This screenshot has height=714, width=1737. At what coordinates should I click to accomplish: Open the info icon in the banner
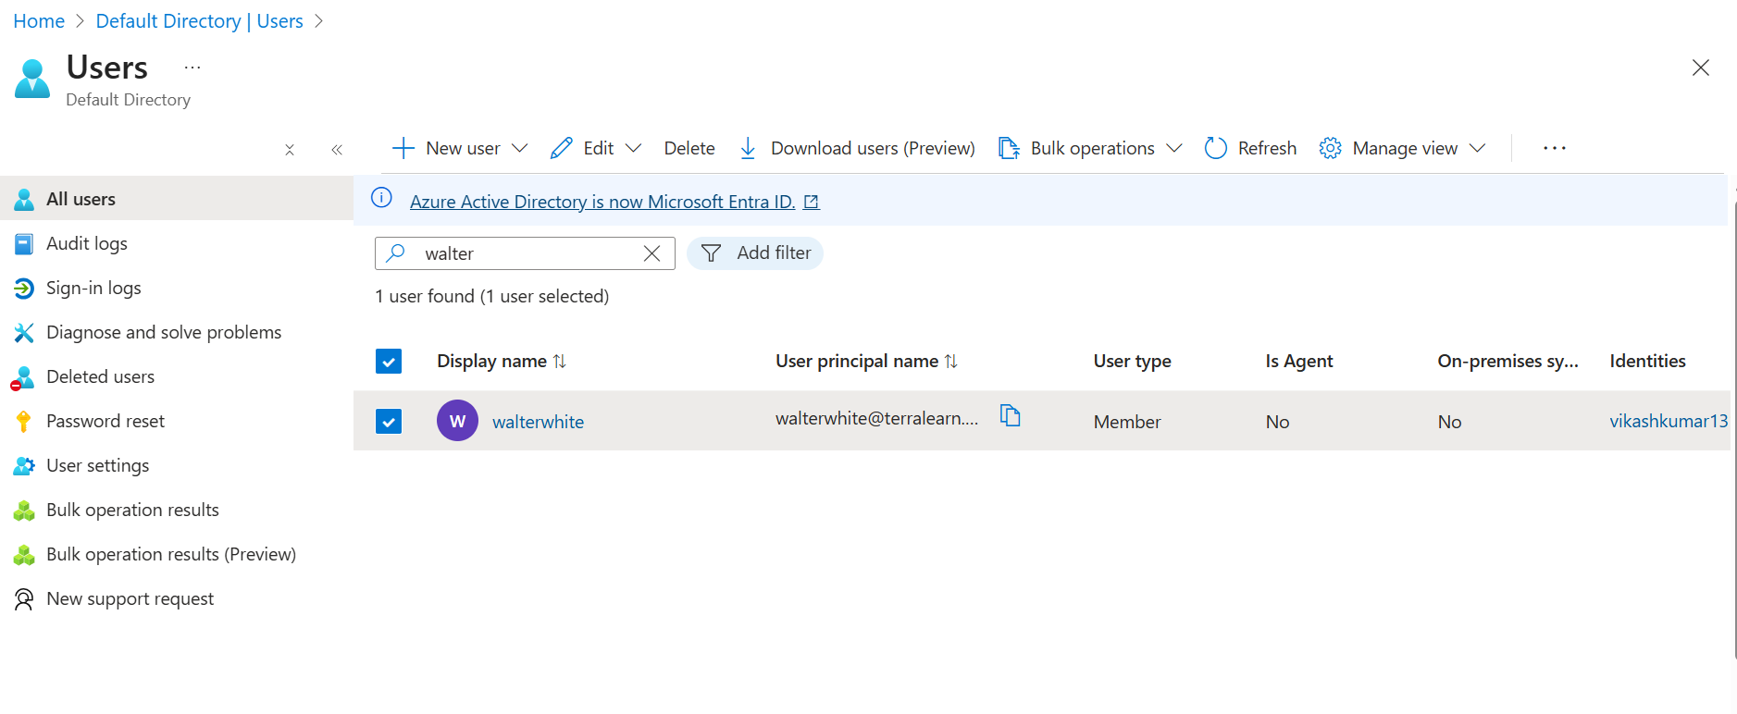(x=381, y=198)
